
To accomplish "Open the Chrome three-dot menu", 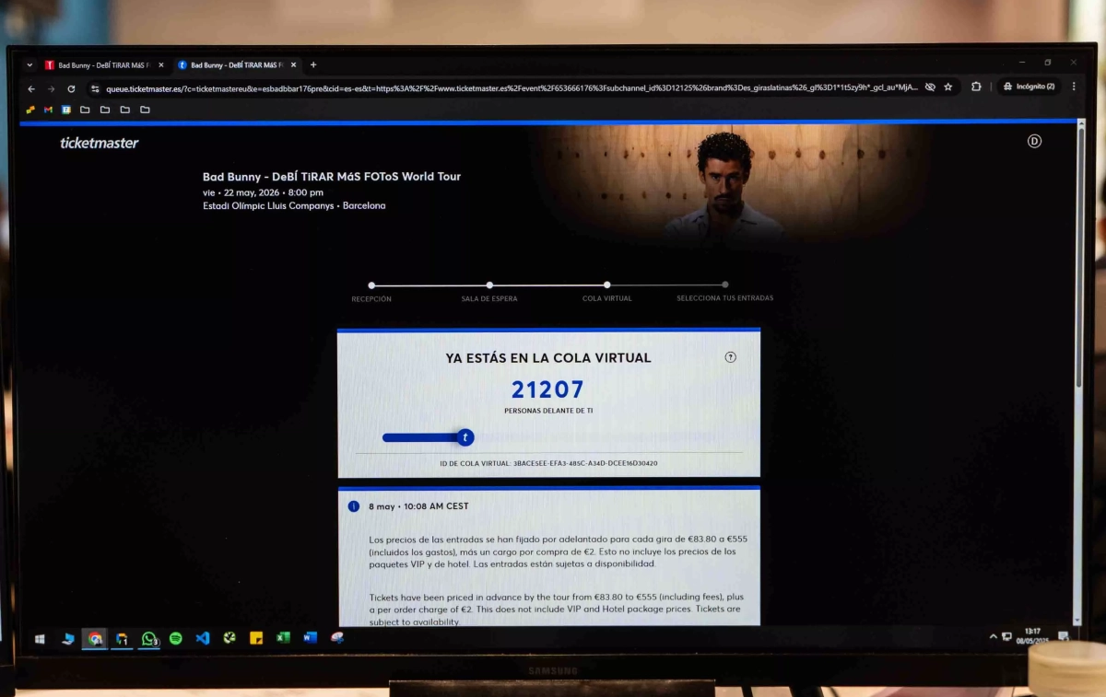I will pos(1073,87).
